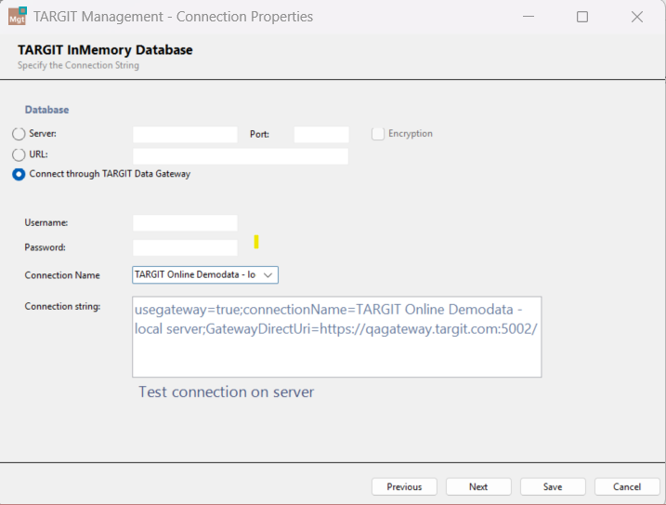Click the Database section label
The width and height of the screenshot is (666, 505).
pos(46,110)
